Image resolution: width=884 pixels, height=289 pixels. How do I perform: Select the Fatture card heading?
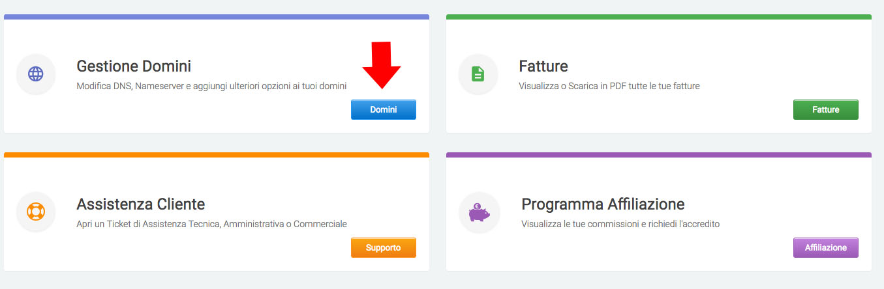point(543,66)
